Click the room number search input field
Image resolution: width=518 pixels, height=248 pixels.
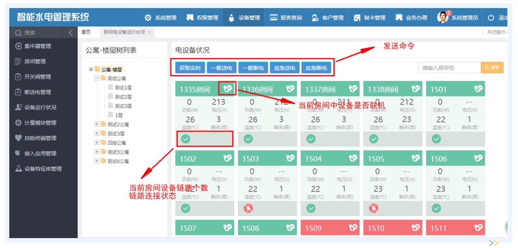point(449,68)
